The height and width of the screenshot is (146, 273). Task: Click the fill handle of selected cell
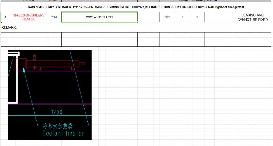pyautogui.click(x=138, y=22)
